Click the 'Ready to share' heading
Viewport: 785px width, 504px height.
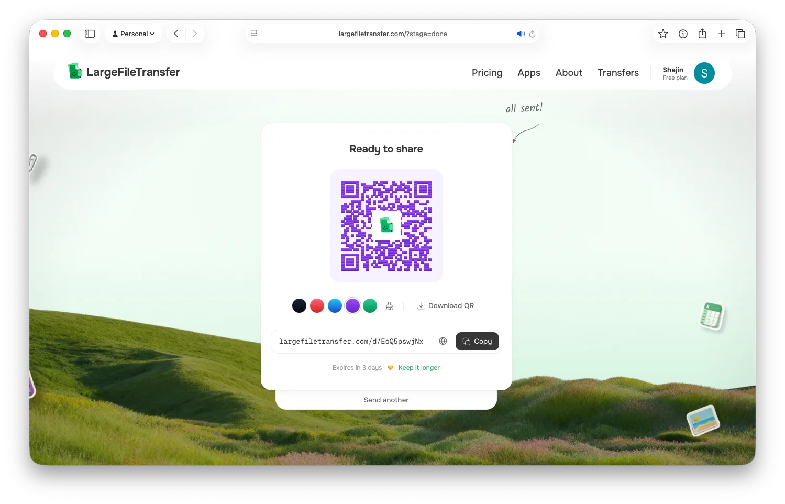[x=386, y=149]
